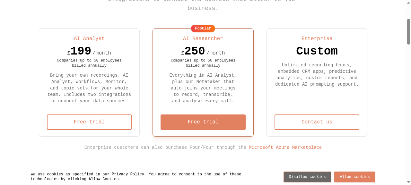Click the Custom price label

coord(317,51)
